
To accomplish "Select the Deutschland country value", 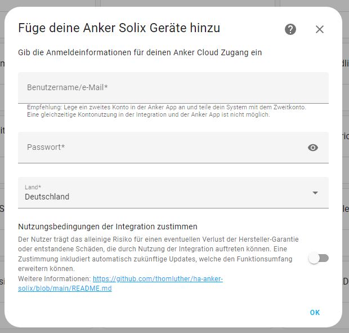I will pyautogui.click(x=47, y=197).
